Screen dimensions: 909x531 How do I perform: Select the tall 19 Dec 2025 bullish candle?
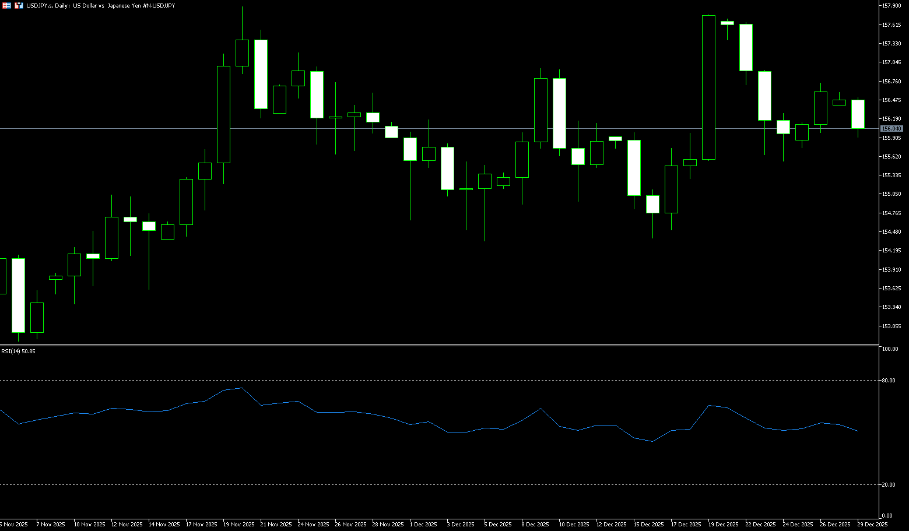pos(708,87)
